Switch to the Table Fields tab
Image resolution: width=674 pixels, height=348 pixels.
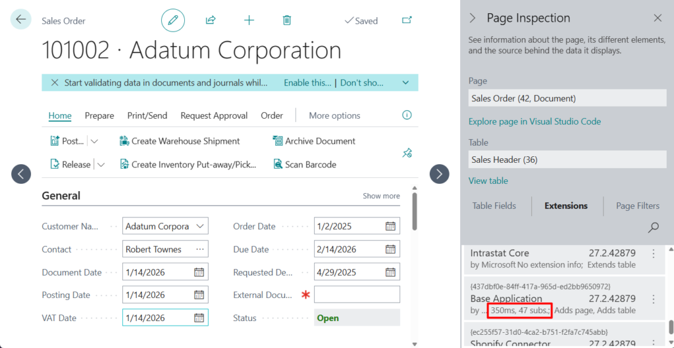[494, 206]
